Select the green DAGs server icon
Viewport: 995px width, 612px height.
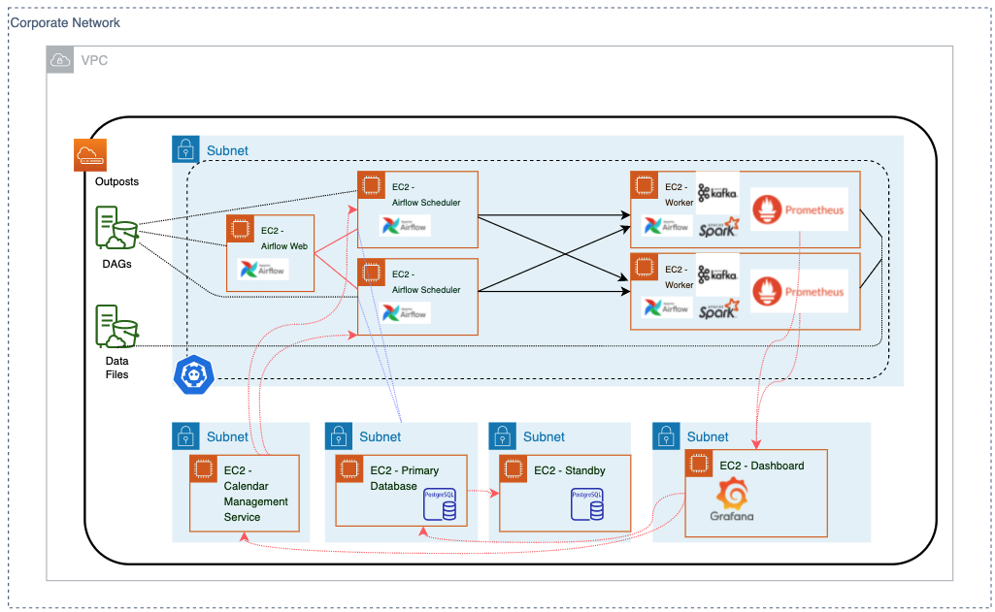point(115,230)
